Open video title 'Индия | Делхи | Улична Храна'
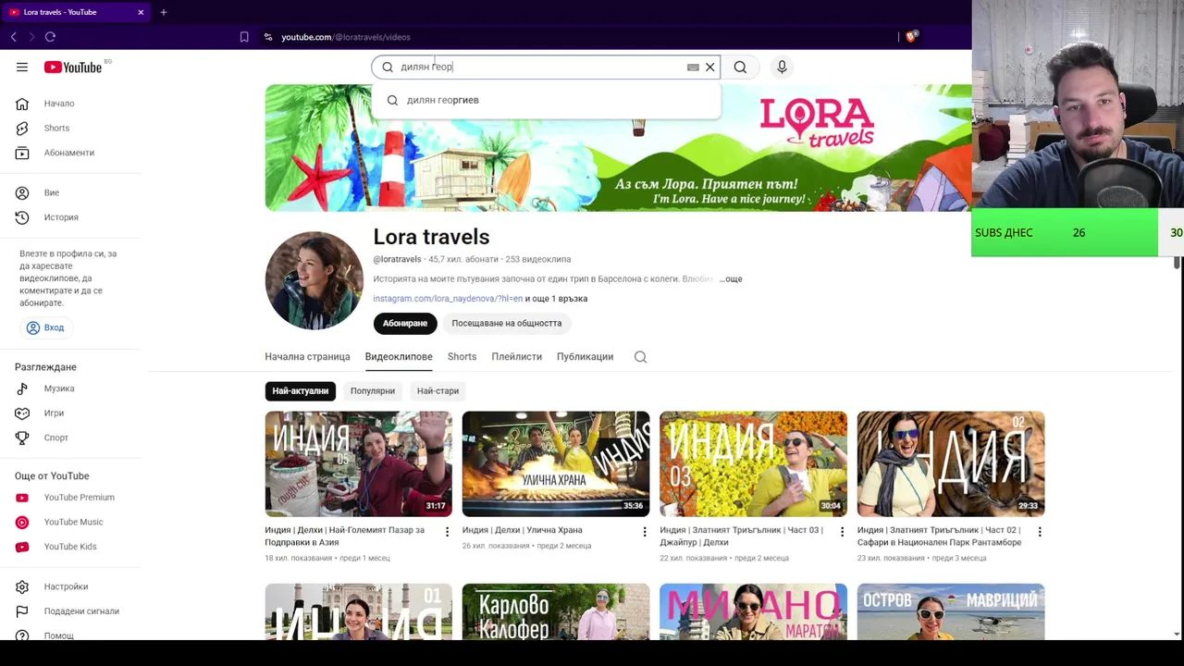The image size is (1184, 666). point(523,530)
